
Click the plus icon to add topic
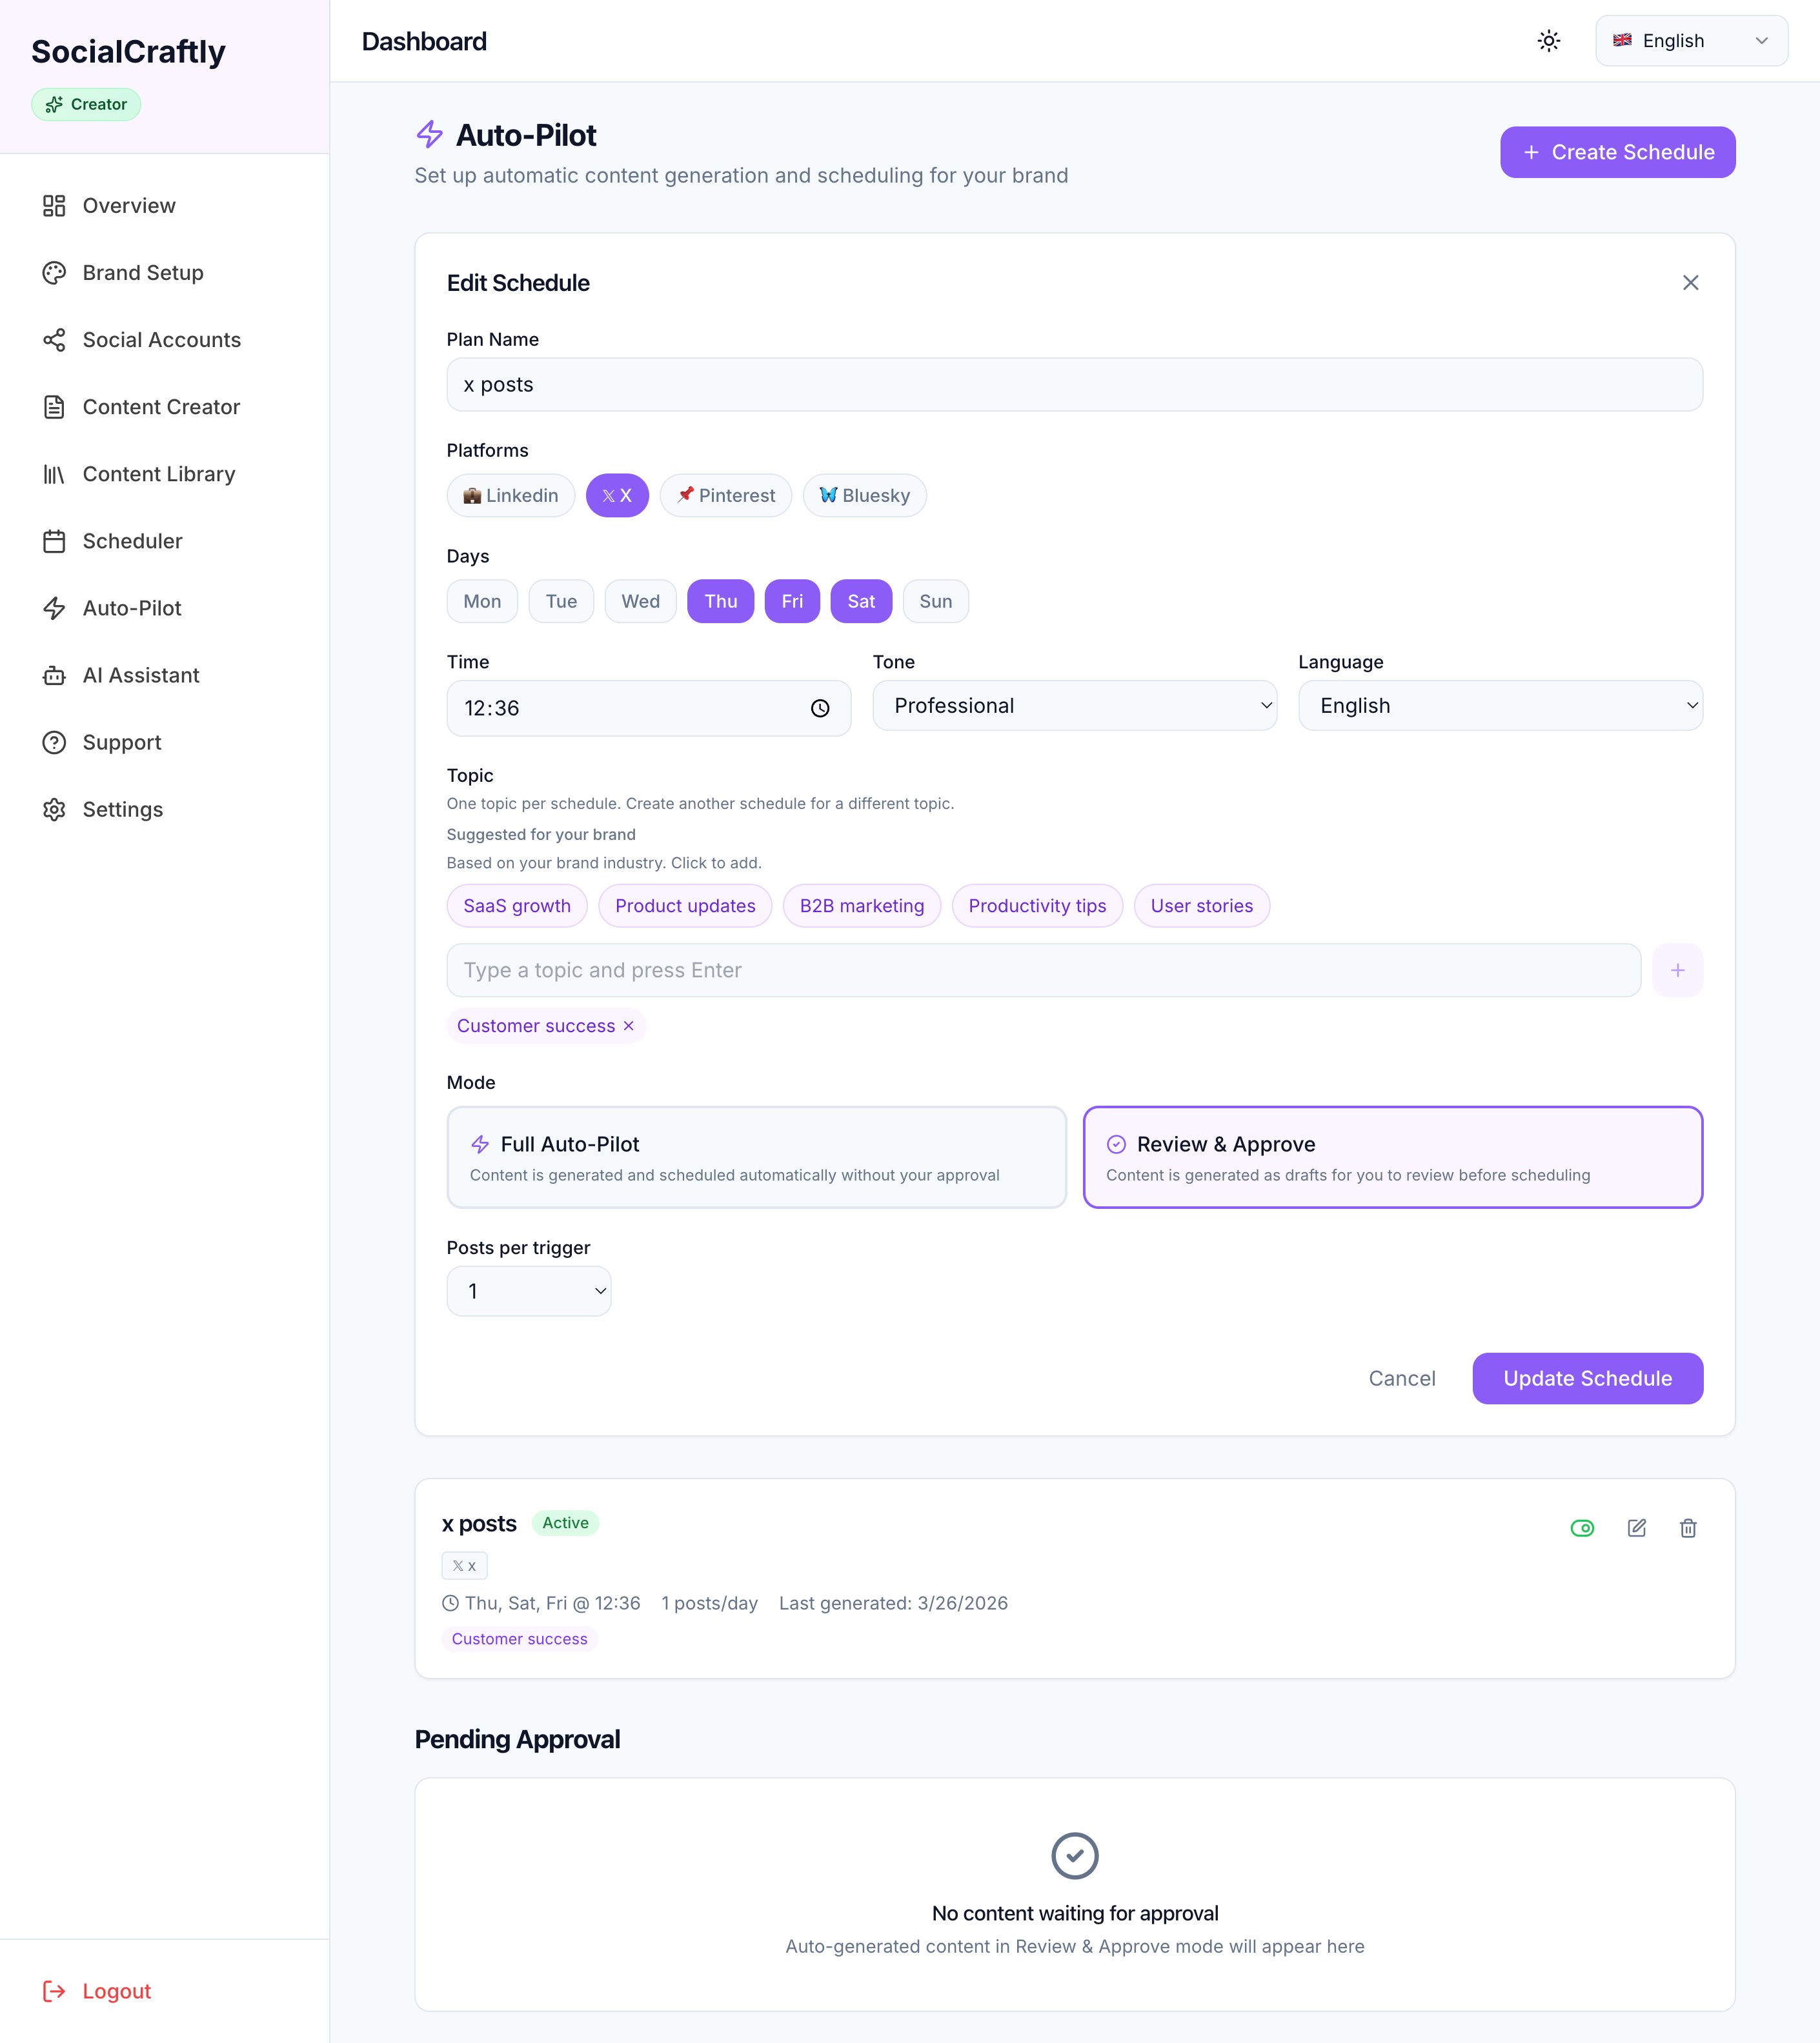[x=1677, y=970]
